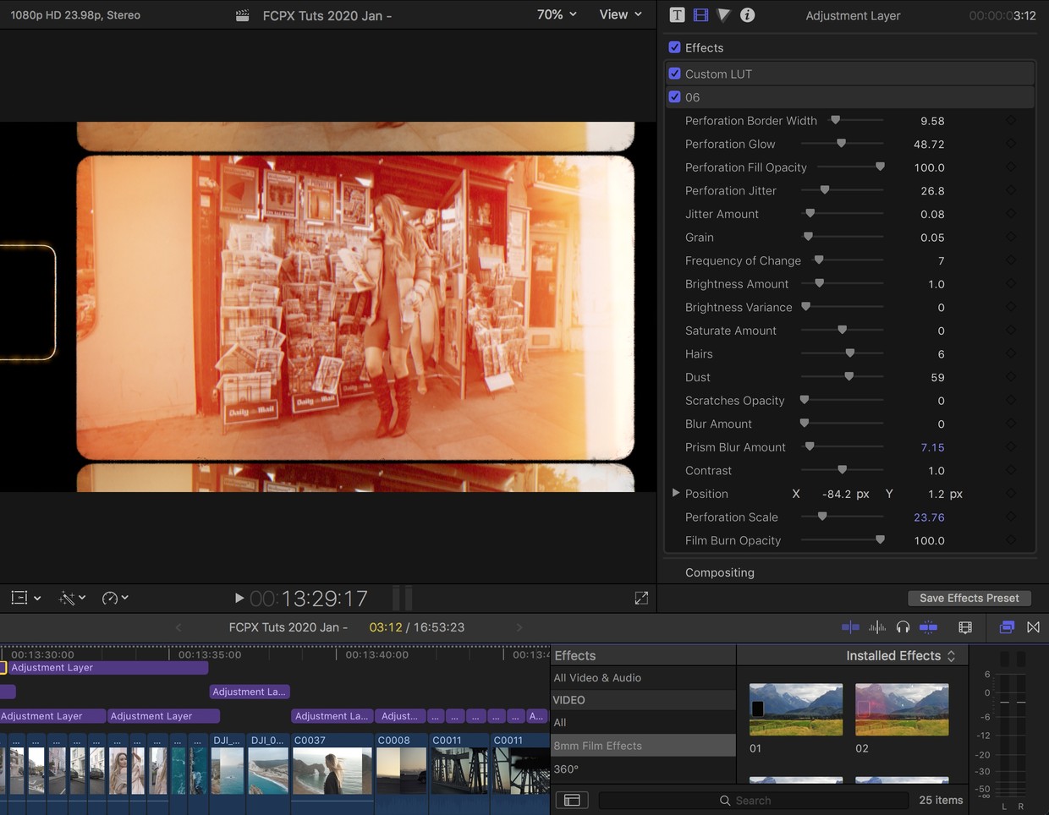Image resolution: width=1049 pixels, height=815 pixels.
Task: Expand the Position parameter triangle
Action: point(675,493)
